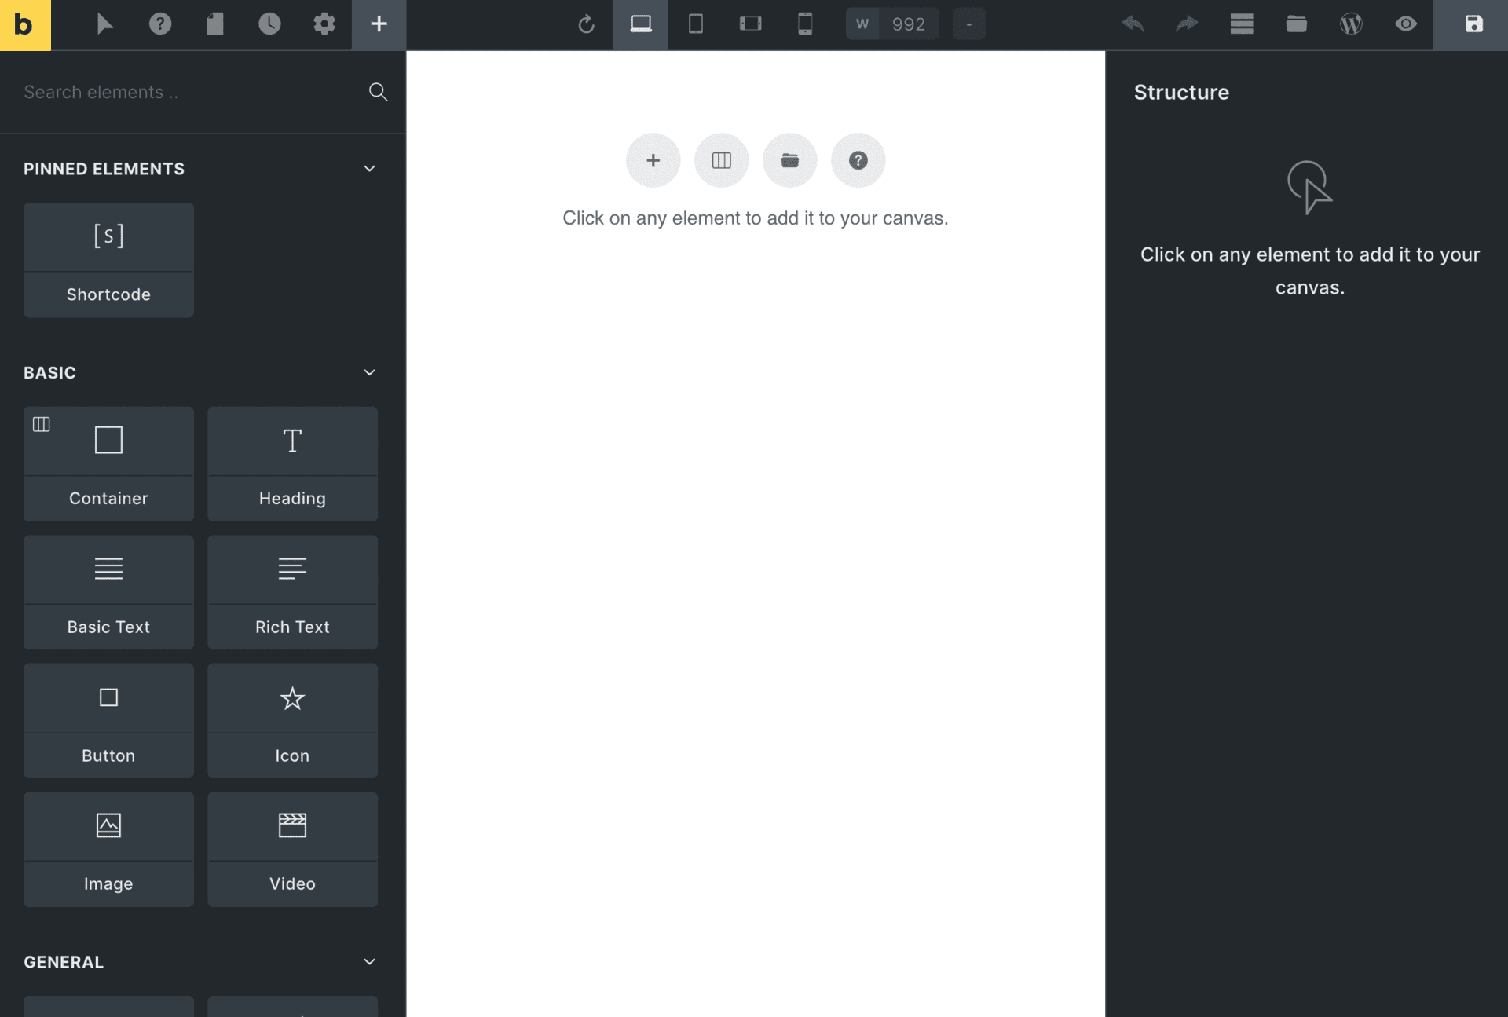Open the help question mark in top toolbar
Viewport: 1508px width, 1017px height.
[x=160, y=24]
